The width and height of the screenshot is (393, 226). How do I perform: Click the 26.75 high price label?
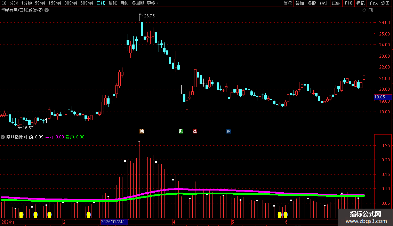tap(150, 16)
